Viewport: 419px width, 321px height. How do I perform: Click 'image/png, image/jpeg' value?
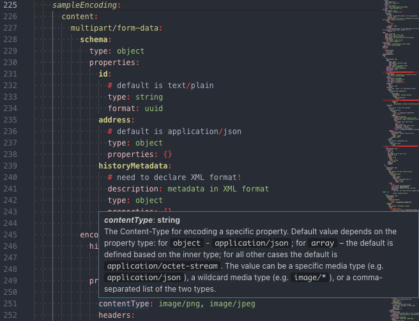207,304
